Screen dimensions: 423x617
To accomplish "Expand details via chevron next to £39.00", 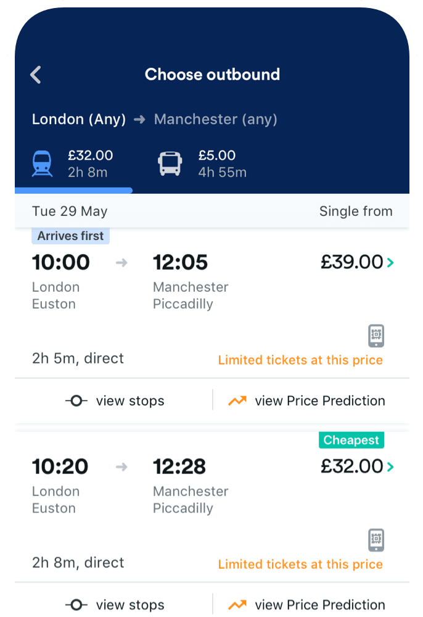I will pos(390,262).
